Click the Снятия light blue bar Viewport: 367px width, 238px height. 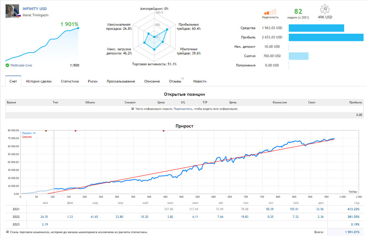click(x=298, y=56)
